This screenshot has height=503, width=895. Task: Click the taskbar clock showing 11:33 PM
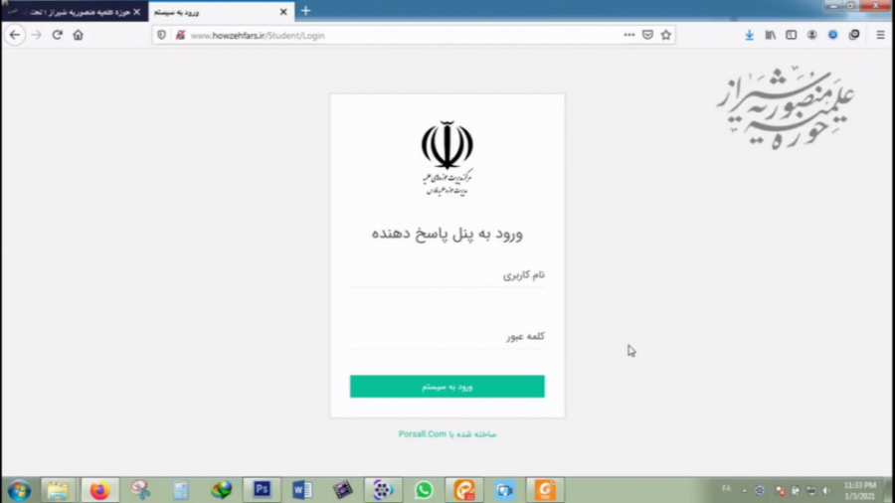859,490
